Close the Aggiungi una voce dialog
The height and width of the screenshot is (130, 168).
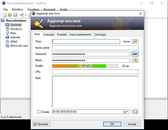(x=140, y=13)
